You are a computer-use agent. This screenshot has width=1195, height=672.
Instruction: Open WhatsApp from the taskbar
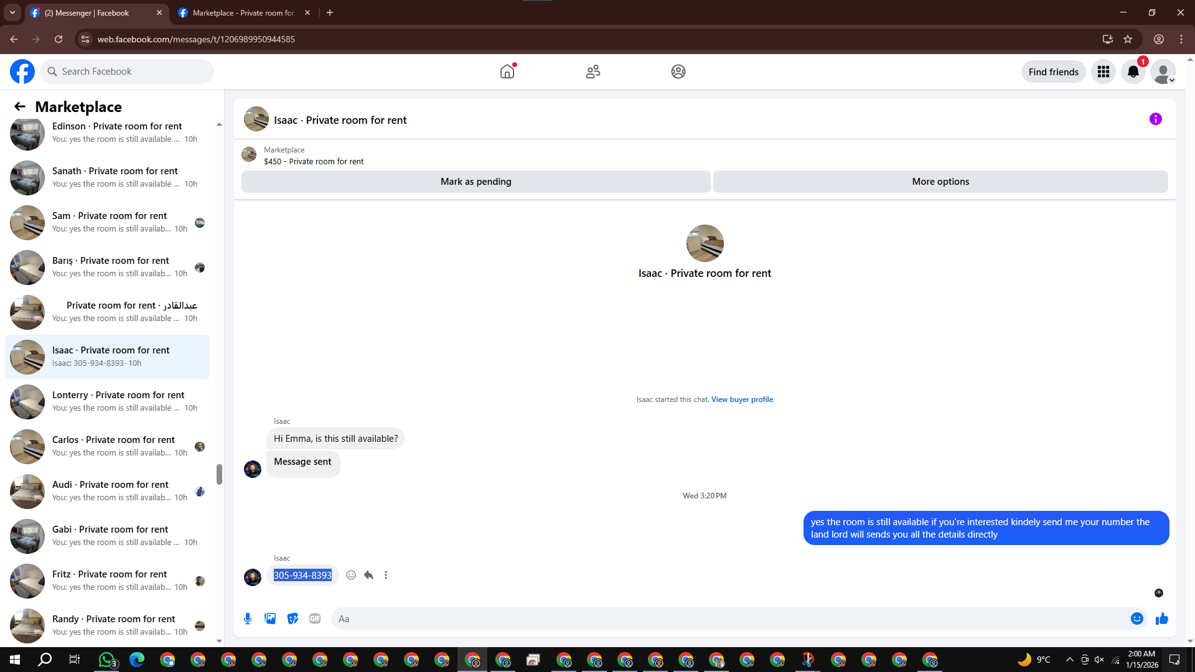pyautogui.click(x=106, y=660)
